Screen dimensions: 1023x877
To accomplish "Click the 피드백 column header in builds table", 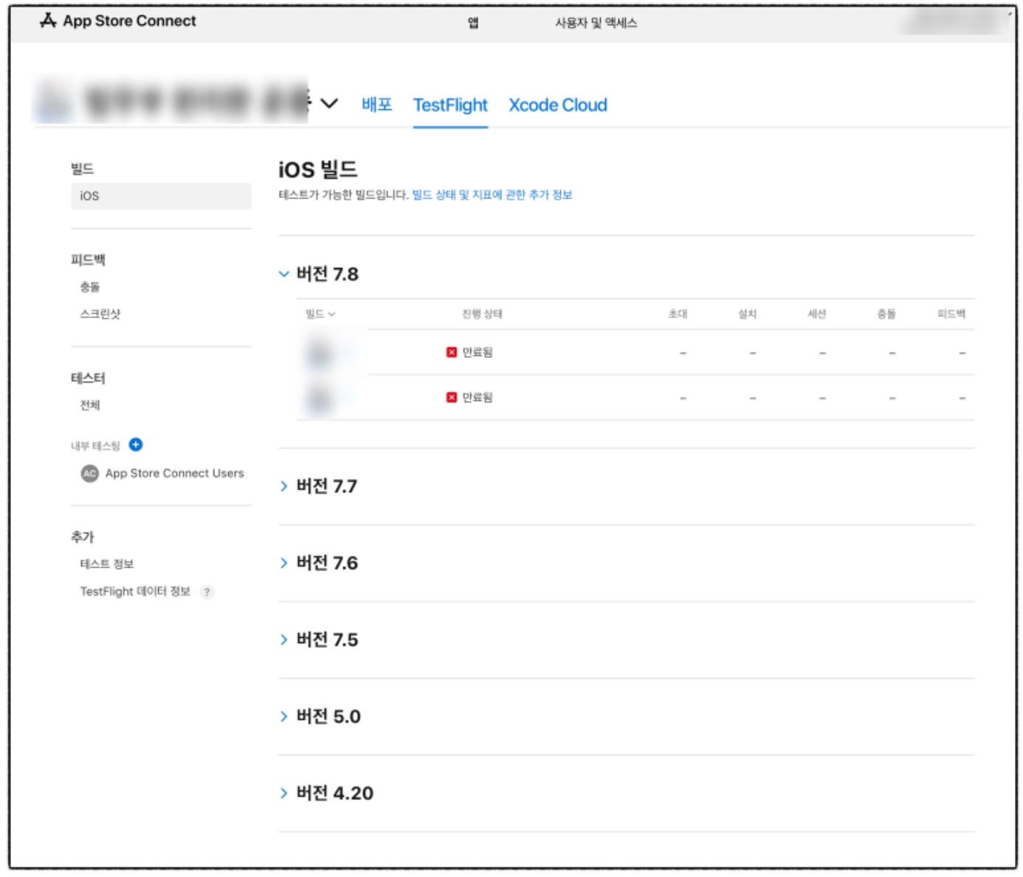I will [x=951, y=314].
